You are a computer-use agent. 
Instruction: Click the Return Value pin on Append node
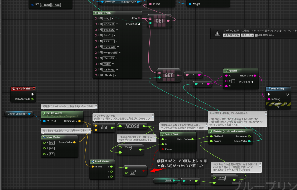coord(255,76)
